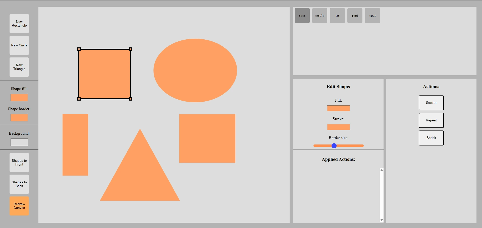This screenshot has width=482, height=228.
Task: Select the circle in the shape list
Action: pyautogui.click(x=319, y=15)
